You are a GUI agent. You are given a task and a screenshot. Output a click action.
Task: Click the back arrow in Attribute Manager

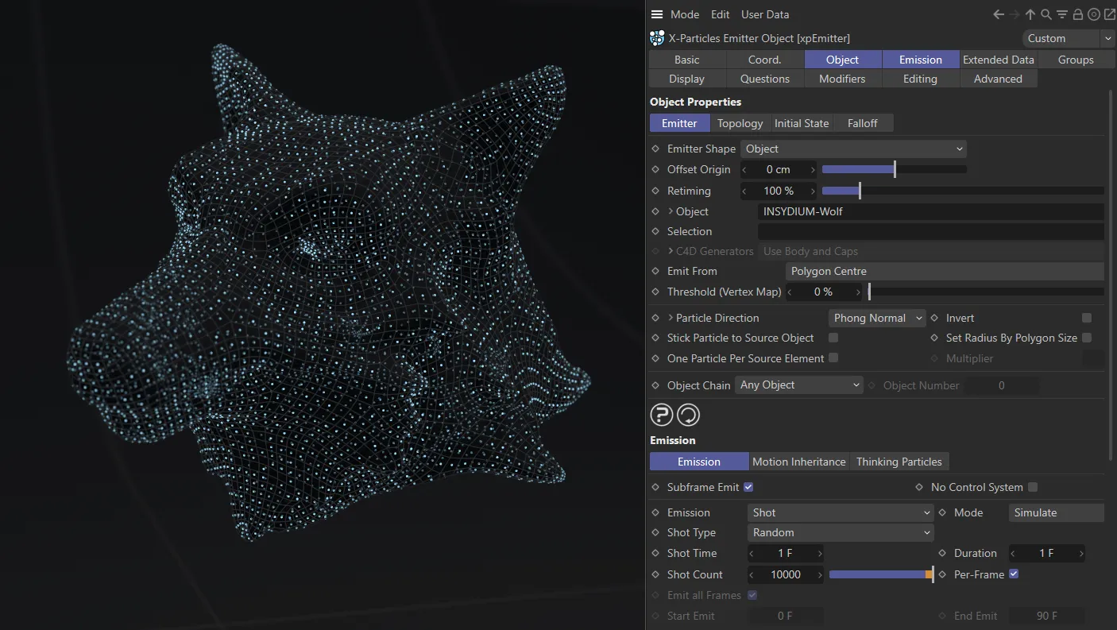pyautogui.click(x=999, y=14)
